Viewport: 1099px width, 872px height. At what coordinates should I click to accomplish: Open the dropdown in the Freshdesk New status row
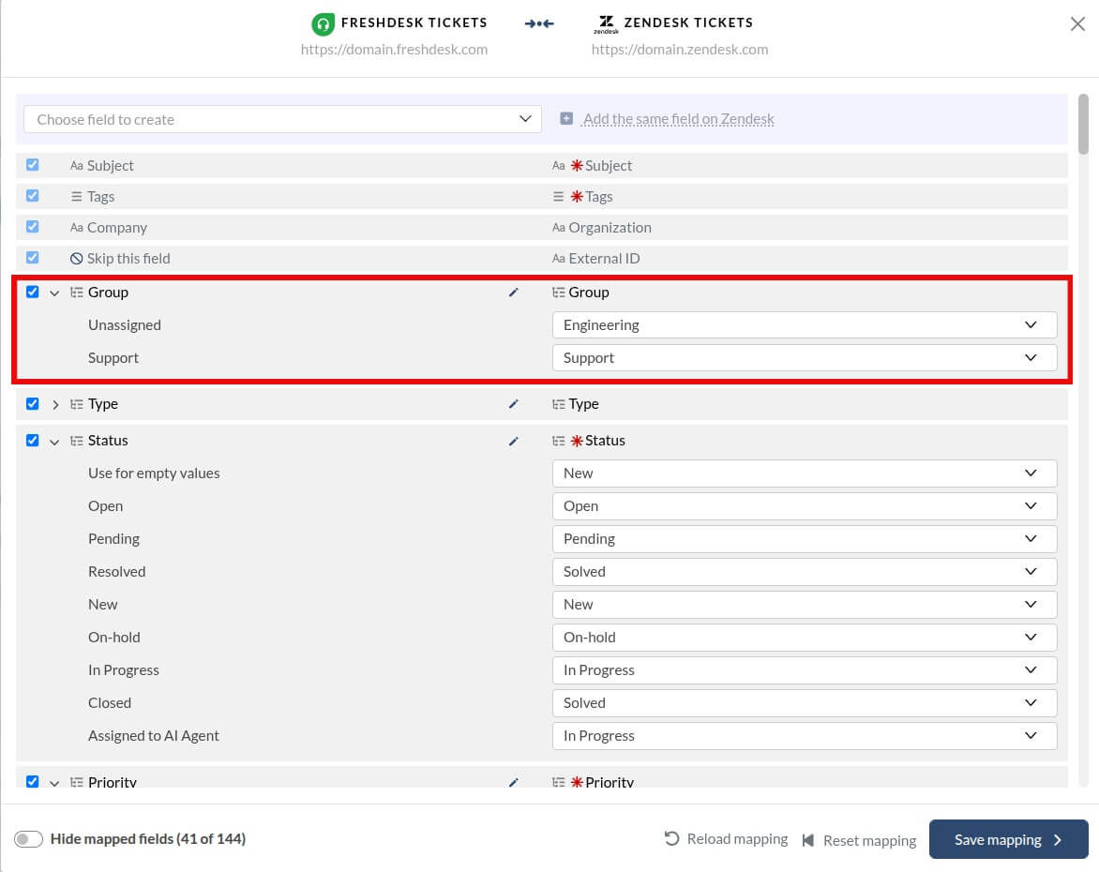(x=805, y=604)
